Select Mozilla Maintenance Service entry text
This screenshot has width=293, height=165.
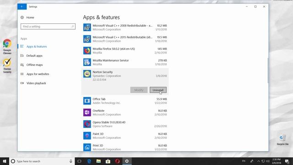[x=111, y=60]
